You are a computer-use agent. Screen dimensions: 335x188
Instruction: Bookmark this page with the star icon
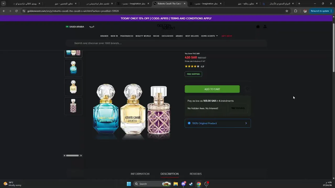click(x=287, y=11)
